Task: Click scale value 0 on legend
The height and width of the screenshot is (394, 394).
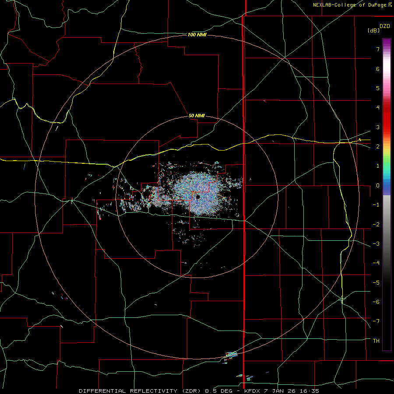Action: click(378, 186)
